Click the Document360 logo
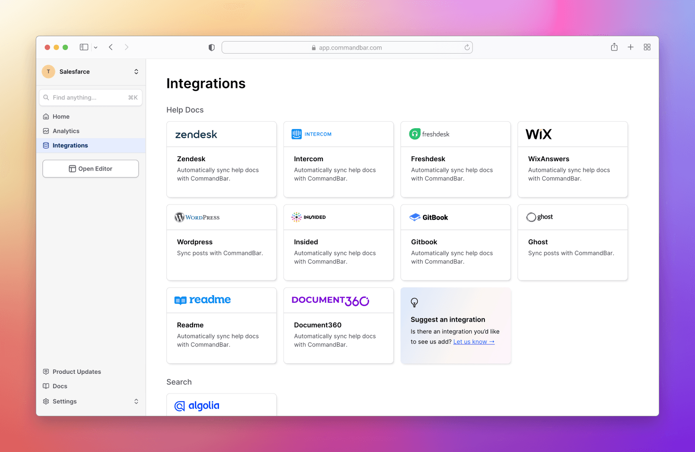The height and width of the screenshot is (452, 695). pos(330,301)
